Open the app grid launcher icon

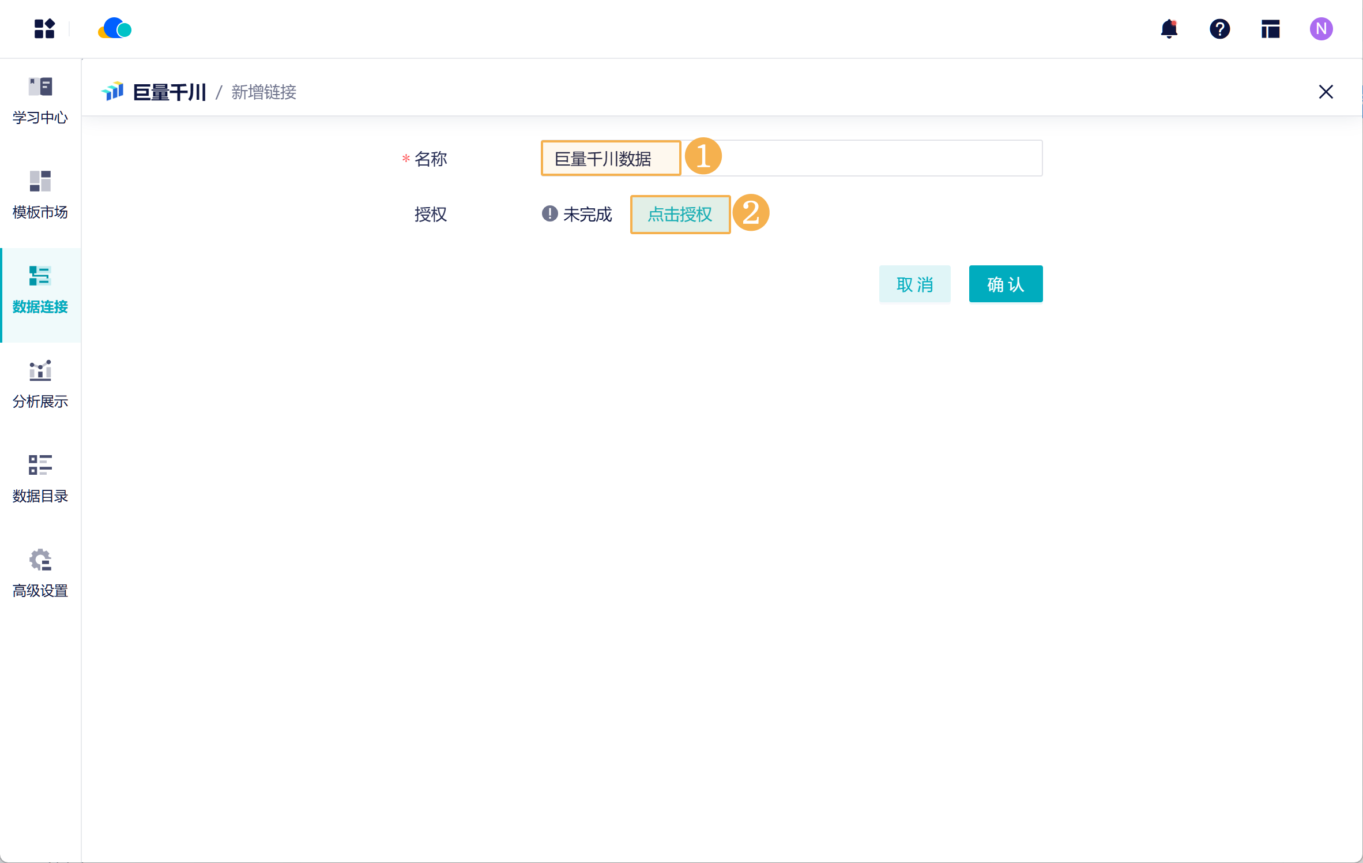pyautogui.click(x=44, y=29)
